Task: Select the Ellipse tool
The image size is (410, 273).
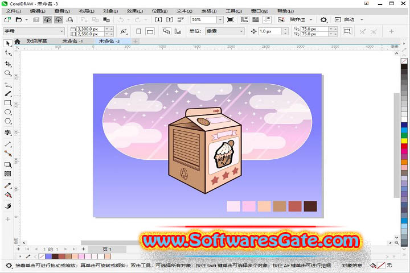Action: click(x=8, y=112)
